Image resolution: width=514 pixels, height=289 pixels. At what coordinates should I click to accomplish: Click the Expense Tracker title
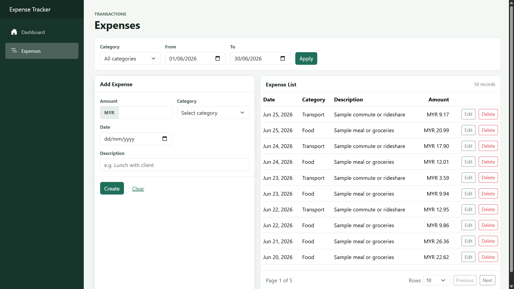(x=30, y=10)
